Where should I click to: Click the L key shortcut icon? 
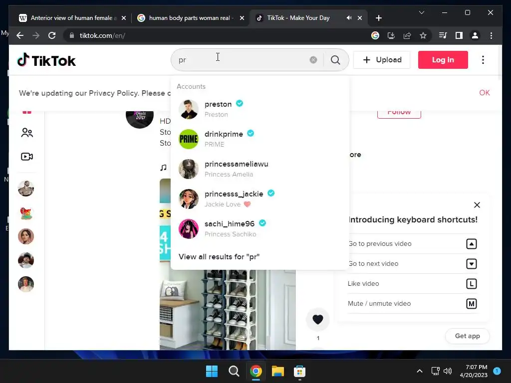[471, 284]
